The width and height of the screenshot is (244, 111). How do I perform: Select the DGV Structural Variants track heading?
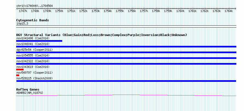[102, 35]
